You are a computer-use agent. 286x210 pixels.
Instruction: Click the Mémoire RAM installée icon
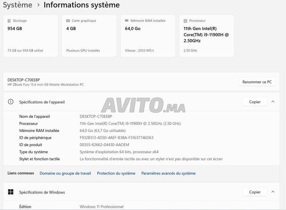coord(127,21)
